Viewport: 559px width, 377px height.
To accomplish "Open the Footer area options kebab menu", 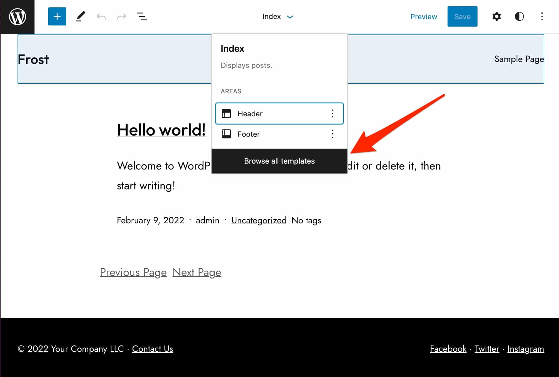I will pos(332,134).
